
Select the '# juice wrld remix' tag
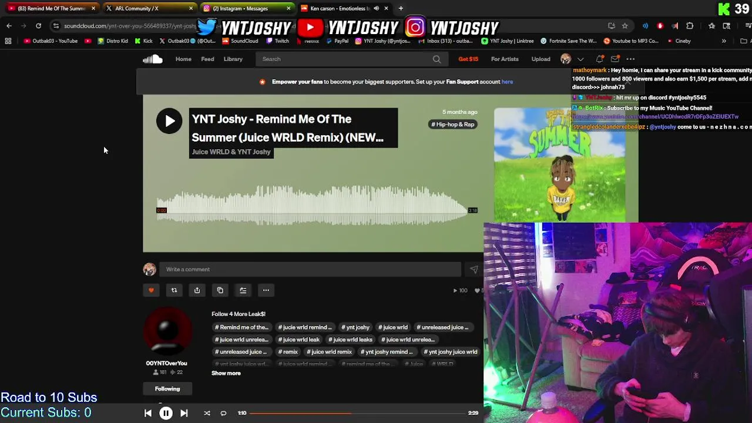click(329, 352)
